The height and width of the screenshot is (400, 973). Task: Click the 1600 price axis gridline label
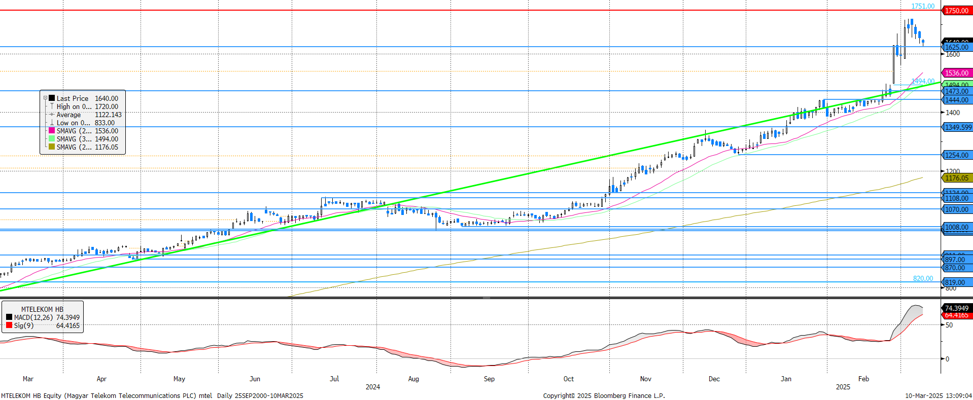[953, 54]
